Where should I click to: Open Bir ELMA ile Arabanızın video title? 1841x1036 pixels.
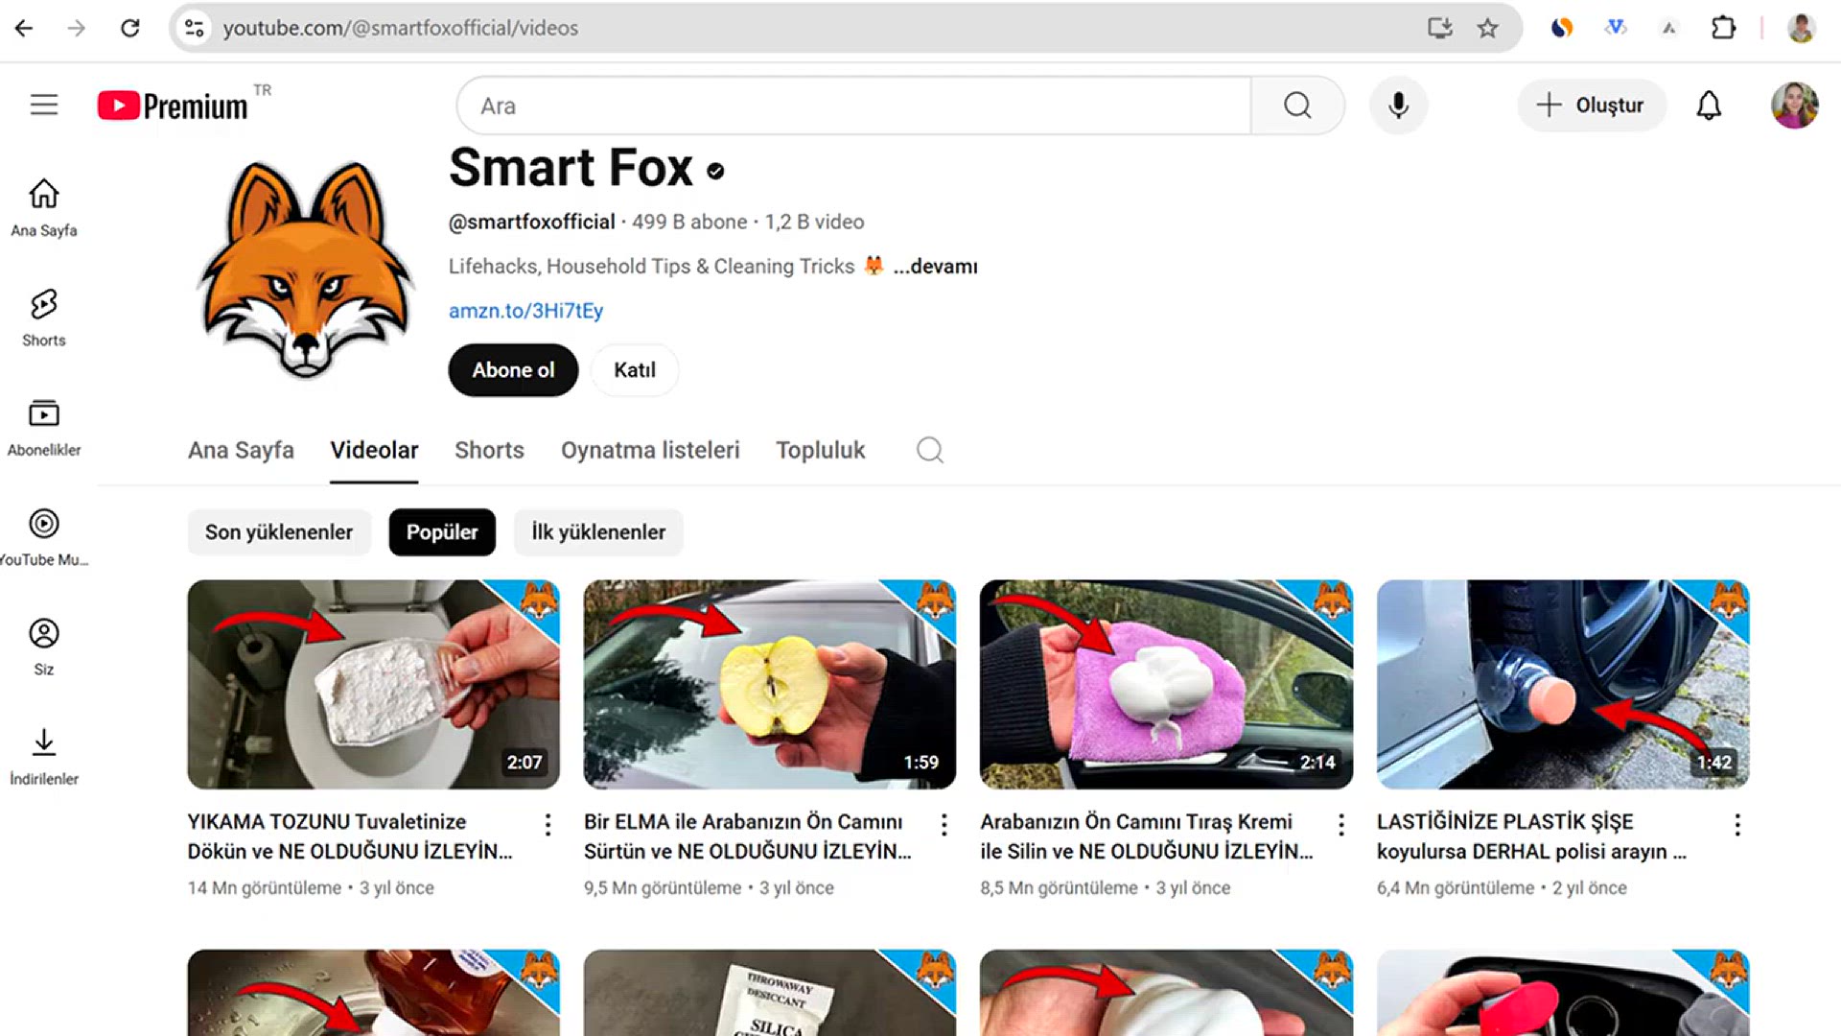747,836
